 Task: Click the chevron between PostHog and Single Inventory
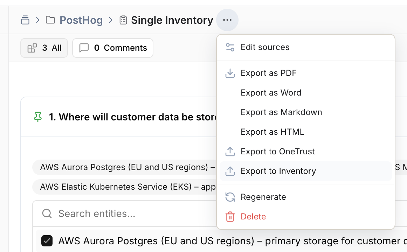[111, 20]
